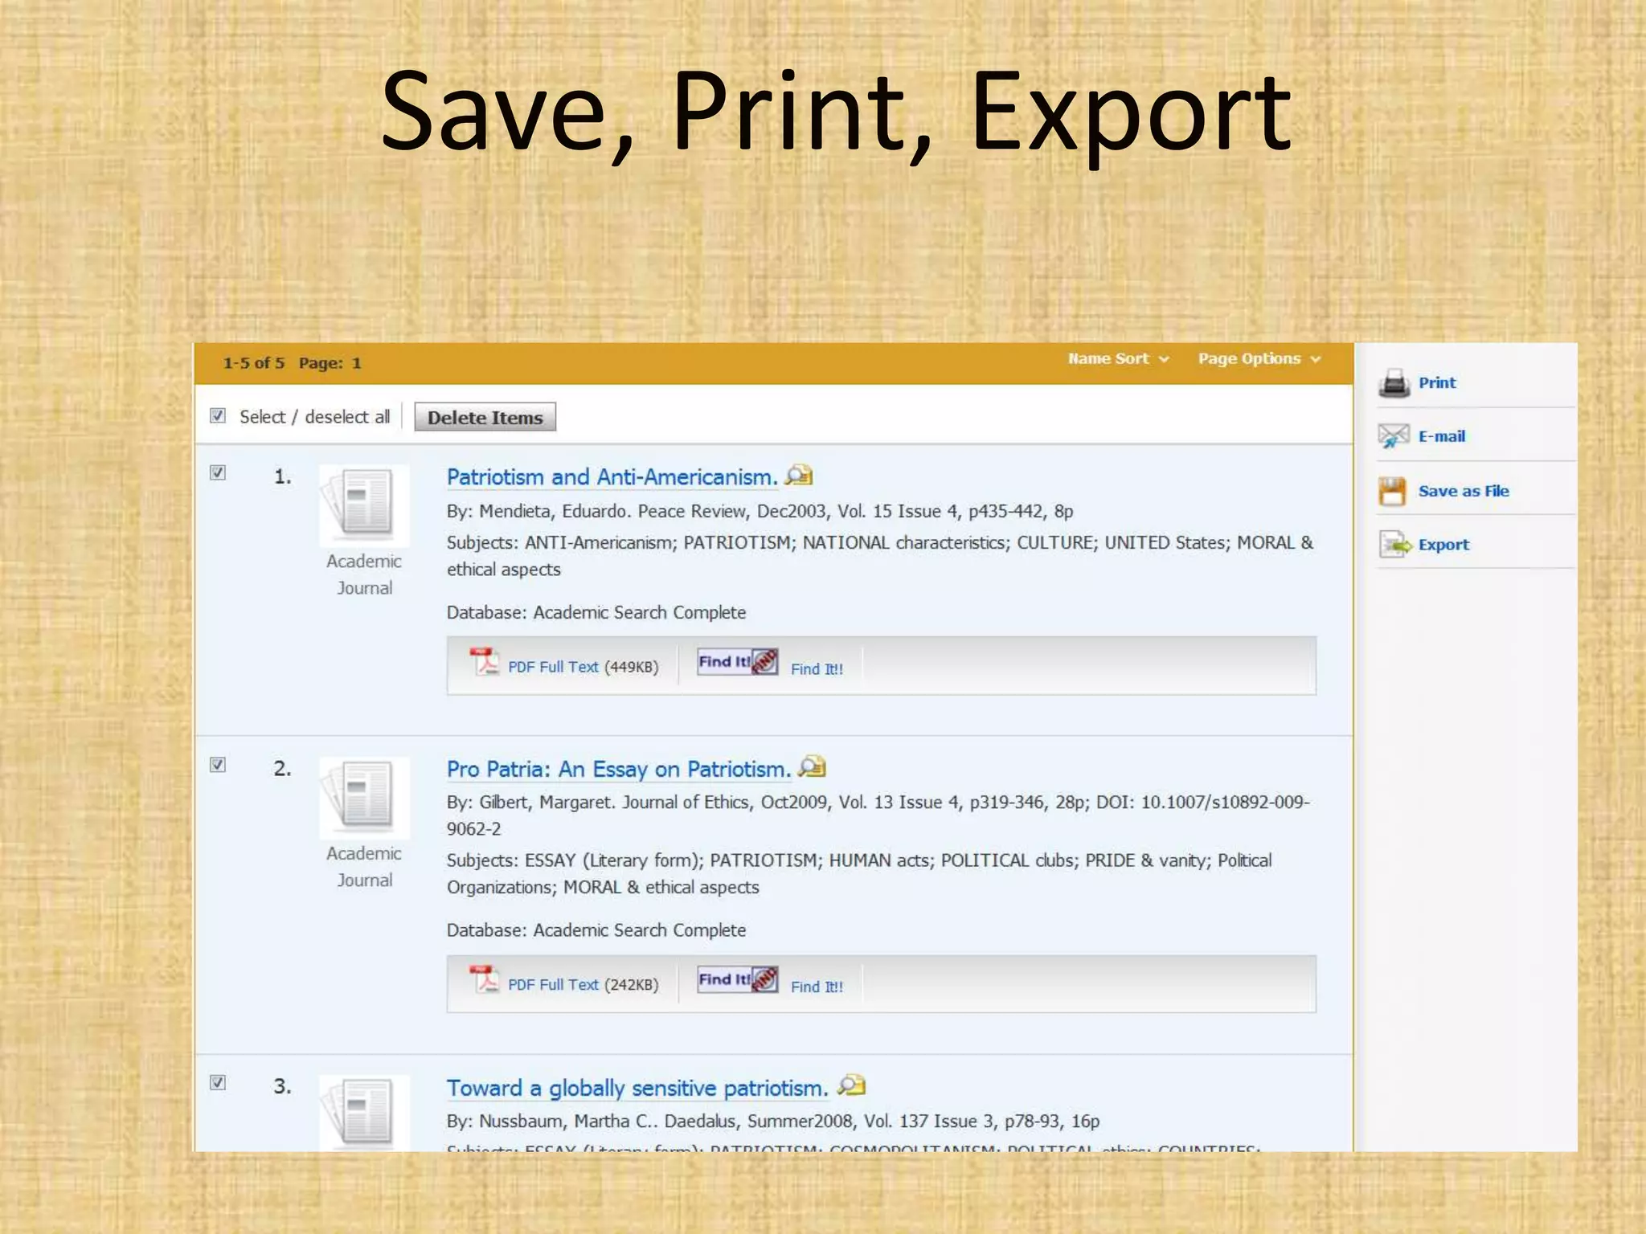Click Find It! badge icon in second result

point(737,979)
